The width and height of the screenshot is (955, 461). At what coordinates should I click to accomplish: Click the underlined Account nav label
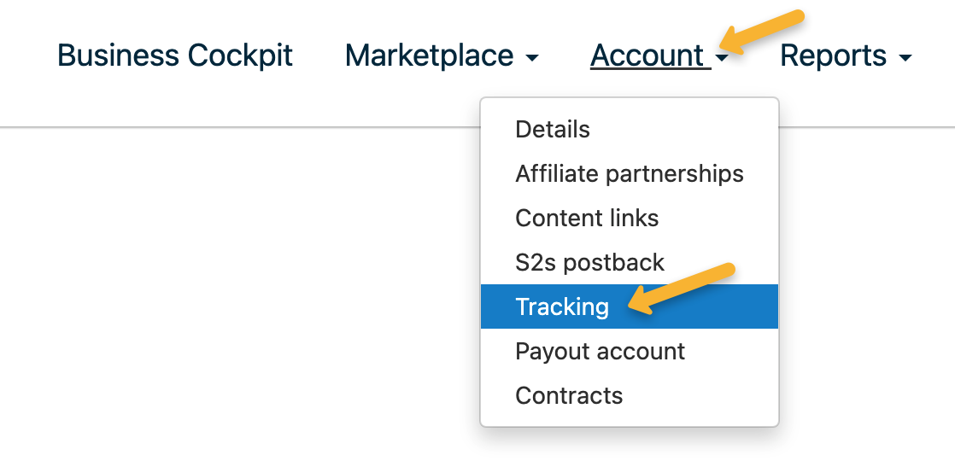[647, 55]
